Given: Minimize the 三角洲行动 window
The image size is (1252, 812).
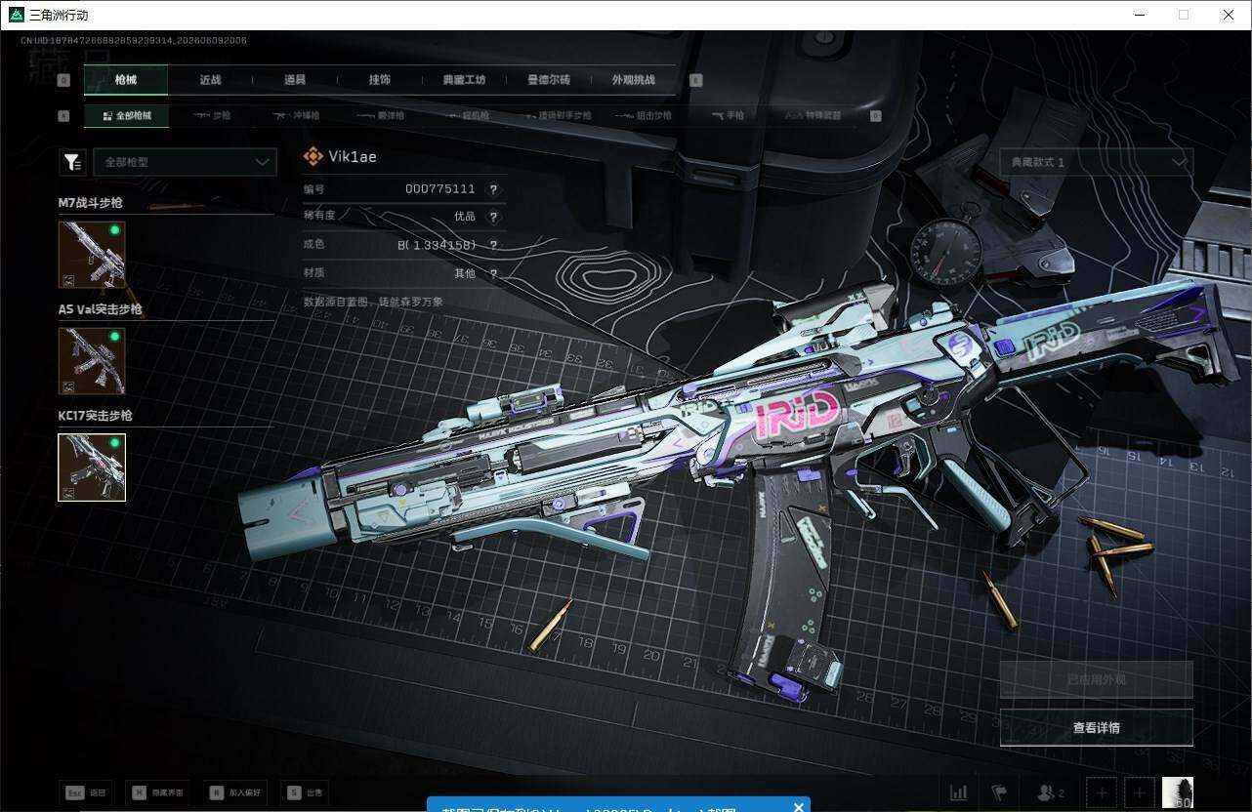Looking at the screenshot, I should (1140, 15).
